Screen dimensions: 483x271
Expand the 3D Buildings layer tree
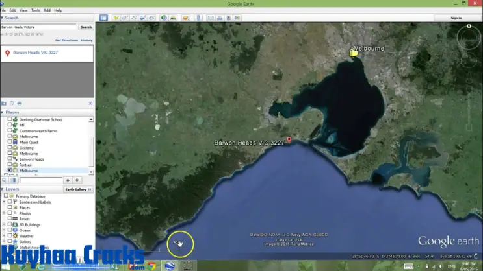coord(4,225)
